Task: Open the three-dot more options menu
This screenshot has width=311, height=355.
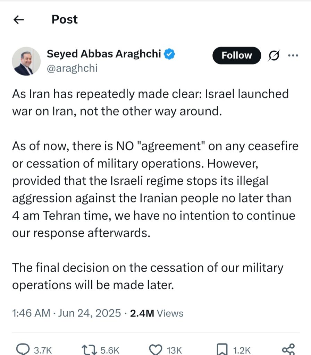Action: (294, 55)
